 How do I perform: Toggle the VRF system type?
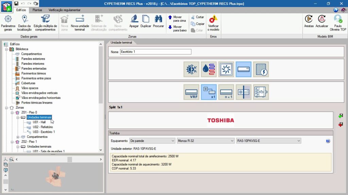pyautogui.click(x=191, y=92)
